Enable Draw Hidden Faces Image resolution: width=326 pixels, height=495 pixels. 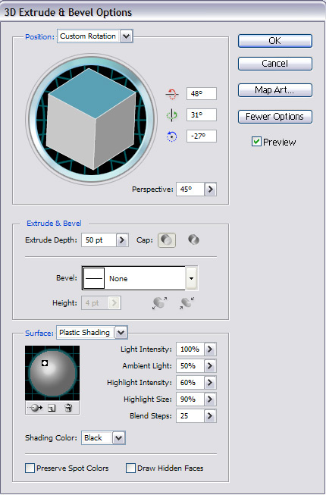coord(130,468)
